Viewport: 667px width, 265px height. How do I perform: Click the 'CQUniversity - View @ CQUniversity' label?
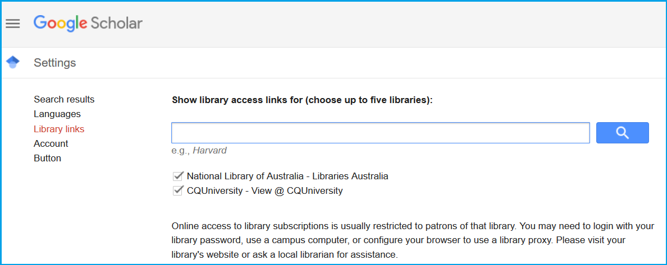264,190
